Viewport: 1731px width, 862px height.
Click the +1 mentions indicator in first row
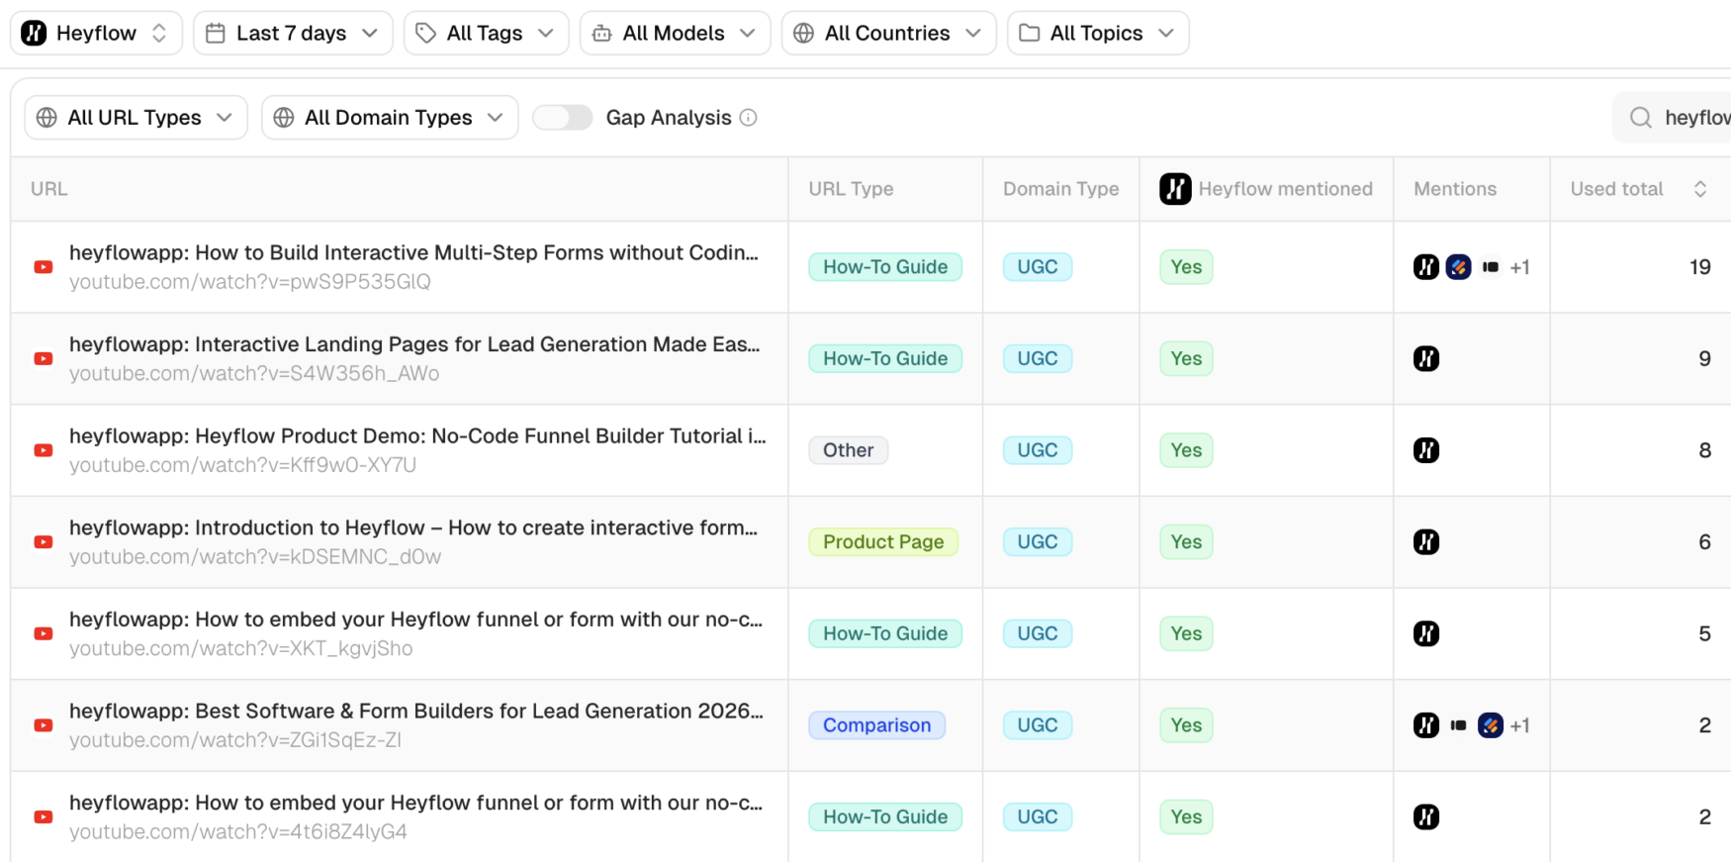coord(1519,267)
